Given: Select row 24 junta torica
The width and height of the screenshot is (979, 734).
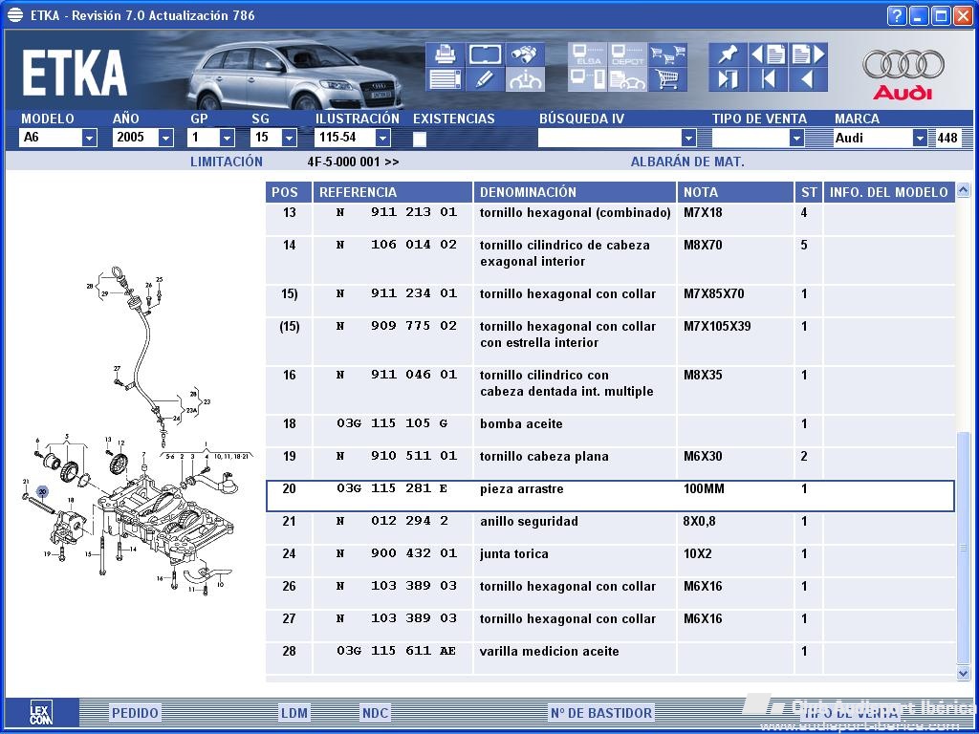Looking at the screenshot, I should tap(610, 560).
